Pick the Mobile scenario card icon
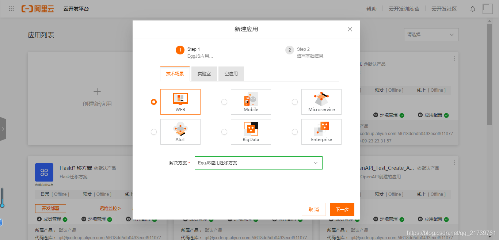499x240 pixels. [251, 99]
